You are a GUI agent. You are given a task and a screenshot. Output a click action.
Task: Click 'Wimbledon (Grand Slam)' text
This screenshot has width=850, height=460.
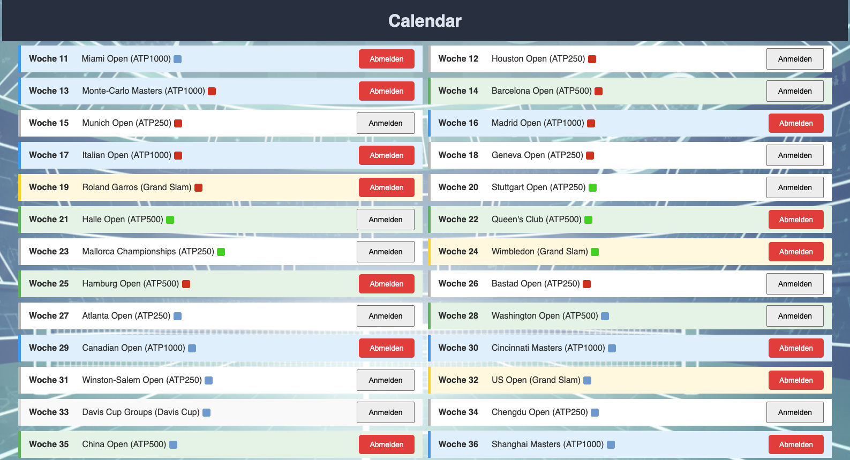(539, 252)
